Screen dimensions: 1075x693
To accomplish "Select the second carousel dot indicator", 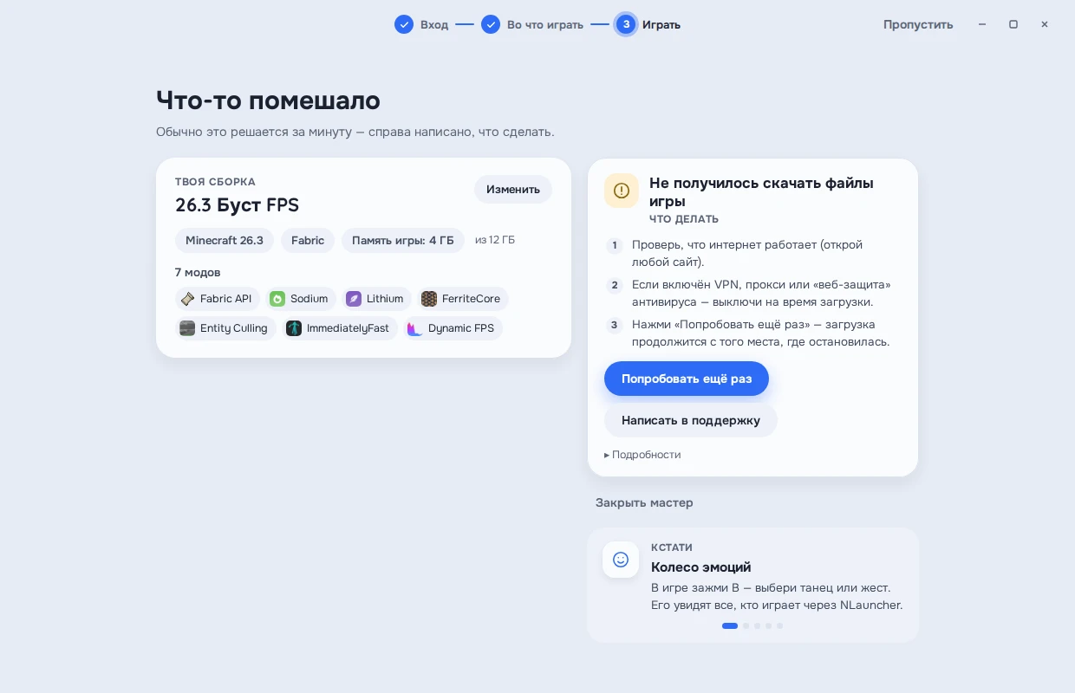I will tap(746, 625).
